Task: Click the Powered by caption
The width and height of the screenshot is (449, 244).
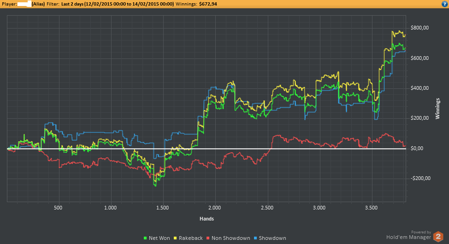Action: click(421, 232)
